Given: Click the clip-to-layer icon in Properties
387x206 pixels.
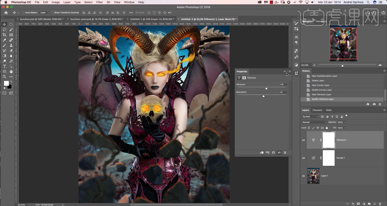Looking at the screenshot, I should 262,153.
